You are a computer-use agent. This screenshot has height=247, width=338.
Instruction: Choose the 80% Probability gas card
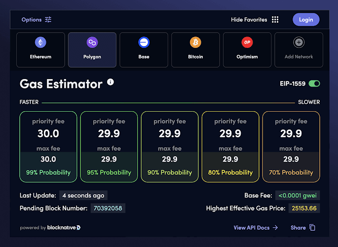(230, 147)
